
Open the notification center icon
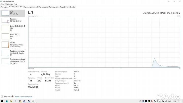[179, 101]
